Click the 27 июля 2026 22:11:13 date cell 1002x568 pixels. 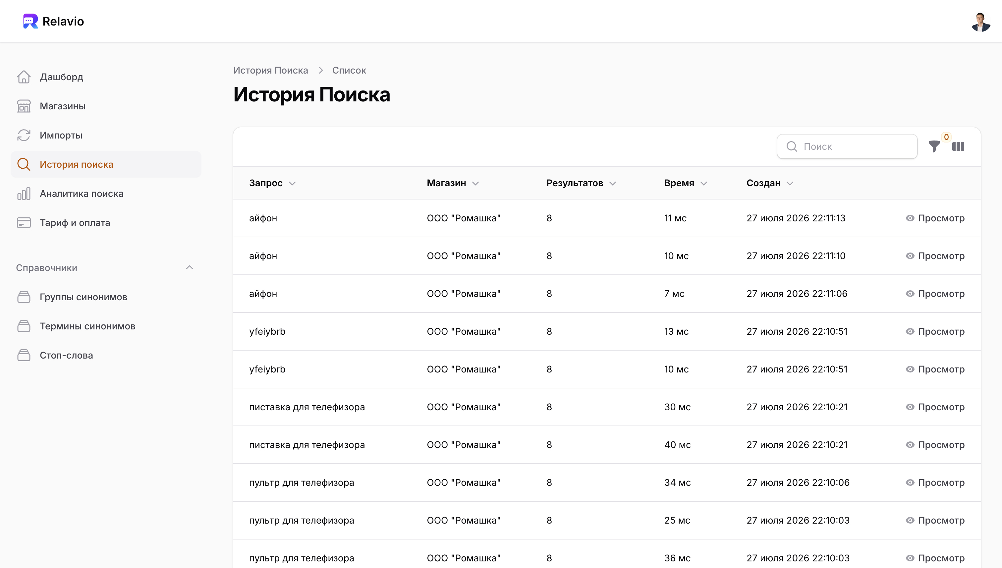tap(796, 218)
